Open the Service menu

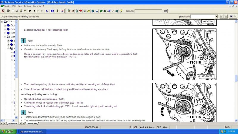click(x=7, y=6)
